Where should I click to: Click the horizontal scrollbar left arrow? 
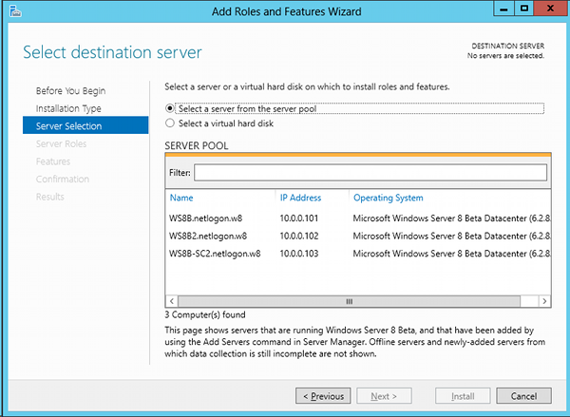click(172, 301)
